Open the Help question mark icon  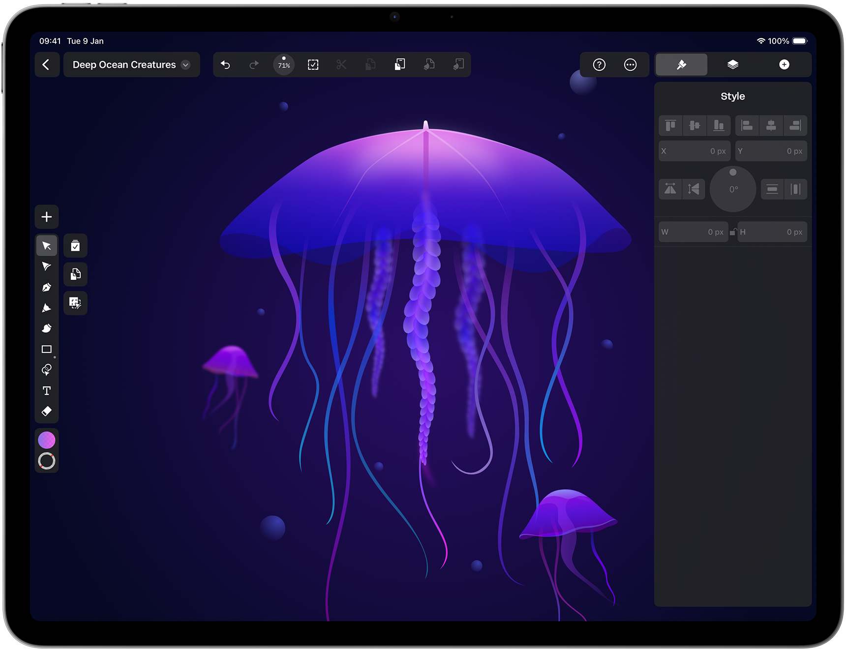pos(599,65)
